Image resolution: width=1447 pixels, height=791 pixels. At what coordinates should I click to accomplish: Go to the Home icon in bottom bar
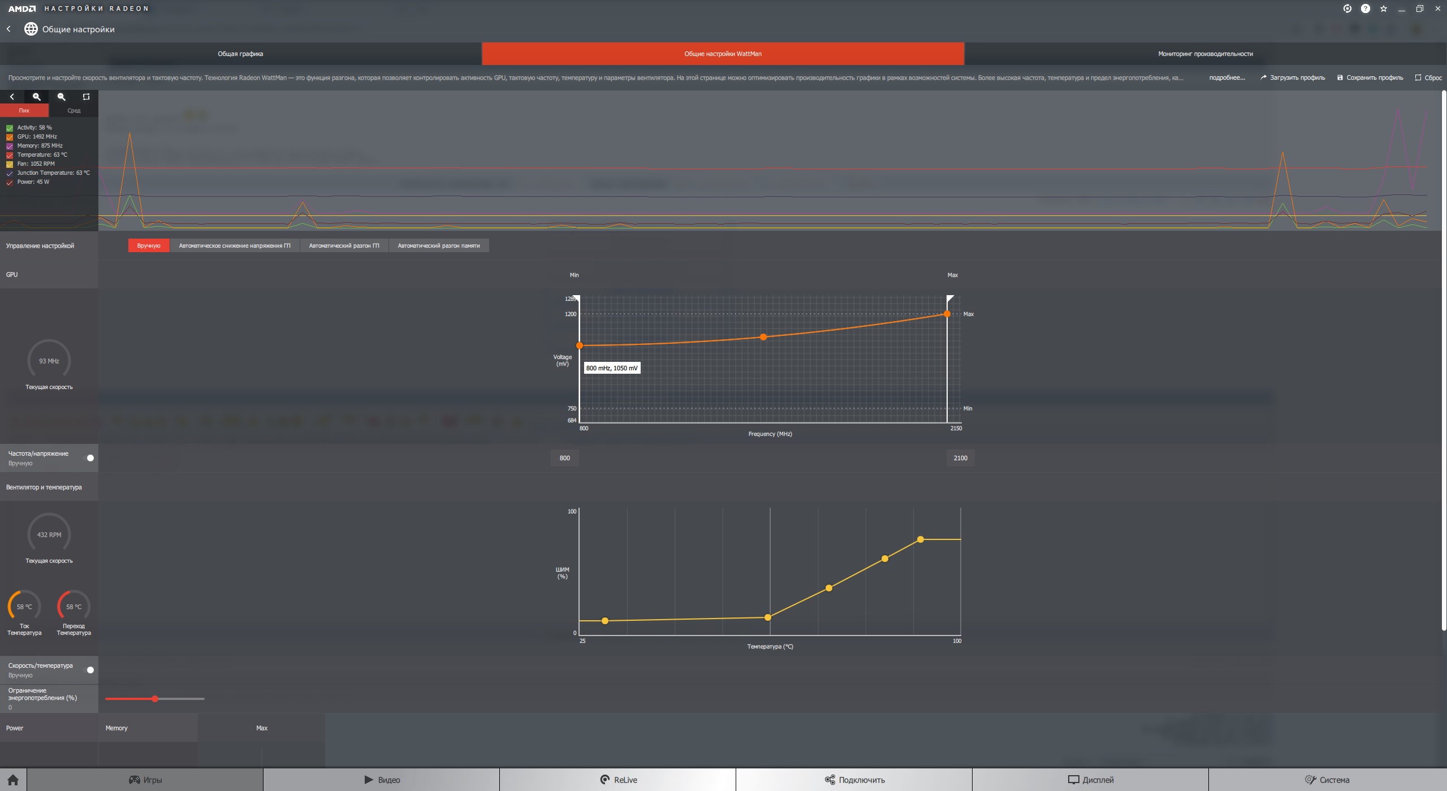point(13,780)
